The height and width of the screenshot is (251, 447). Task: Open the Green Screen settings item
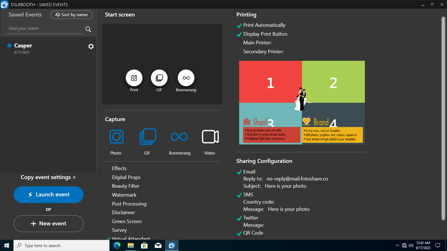pyautogui.click(x=127, y=221)
